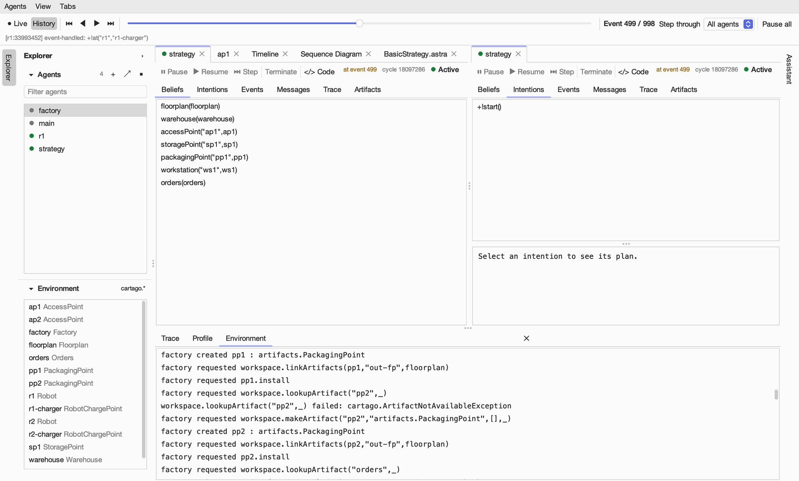Screen dimensions: 799x481
Task: Close the Timeline tab
Action: tap(285, 54)
